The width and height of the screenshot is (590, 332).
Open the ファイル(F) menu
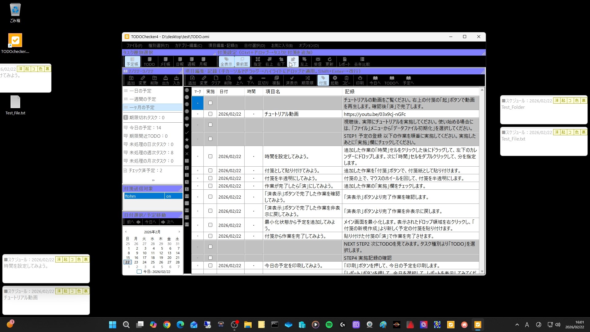point(134,45)
